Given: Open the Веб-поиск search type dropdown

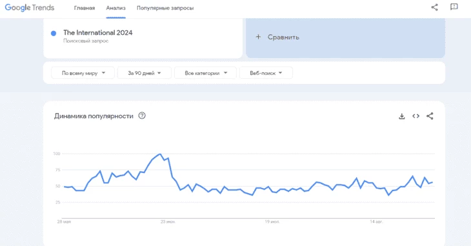Looking at the screenshot, I should point(266,73).
